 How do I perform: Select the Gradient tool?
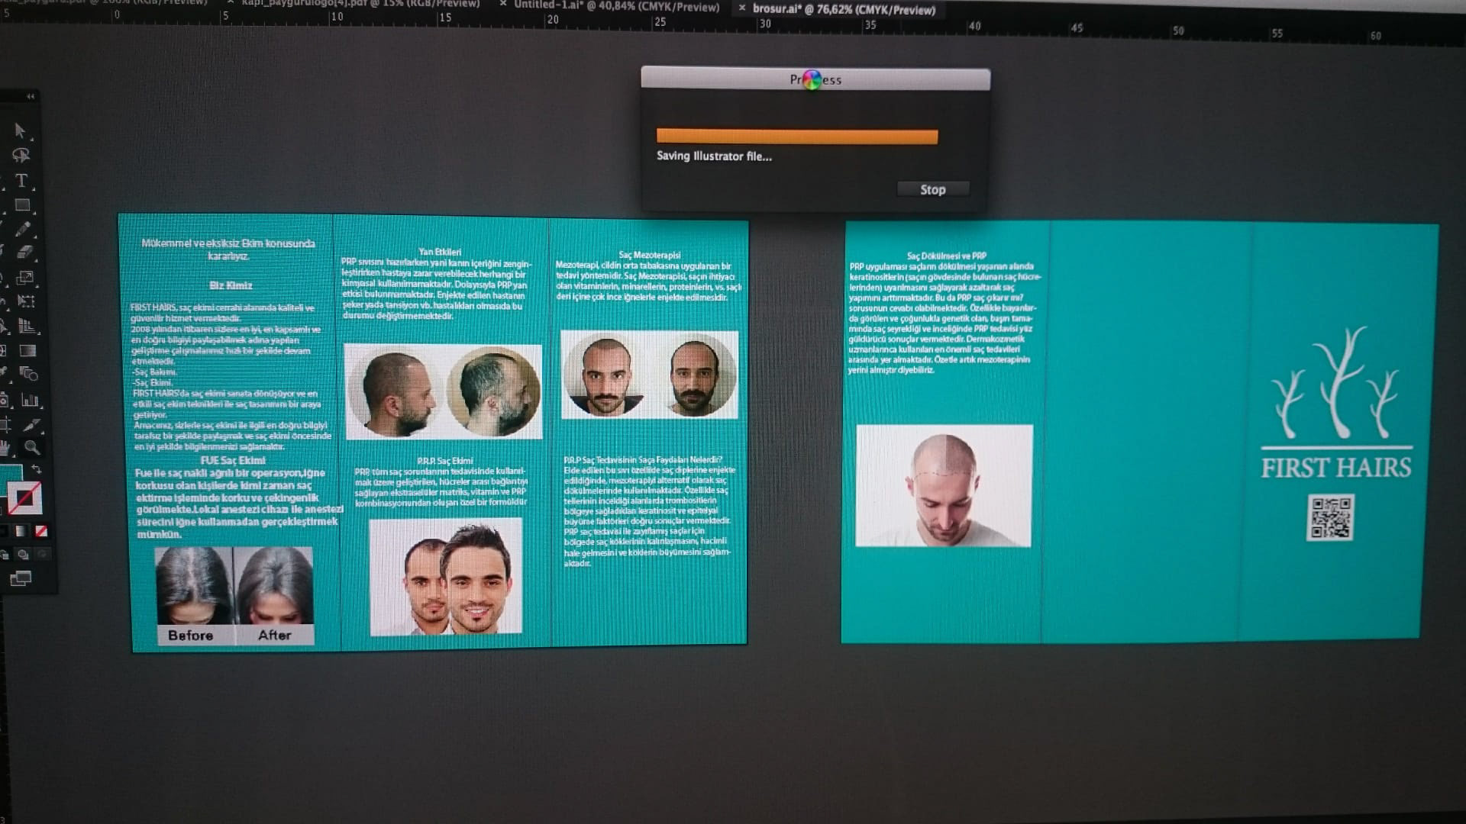pos(27,351)
